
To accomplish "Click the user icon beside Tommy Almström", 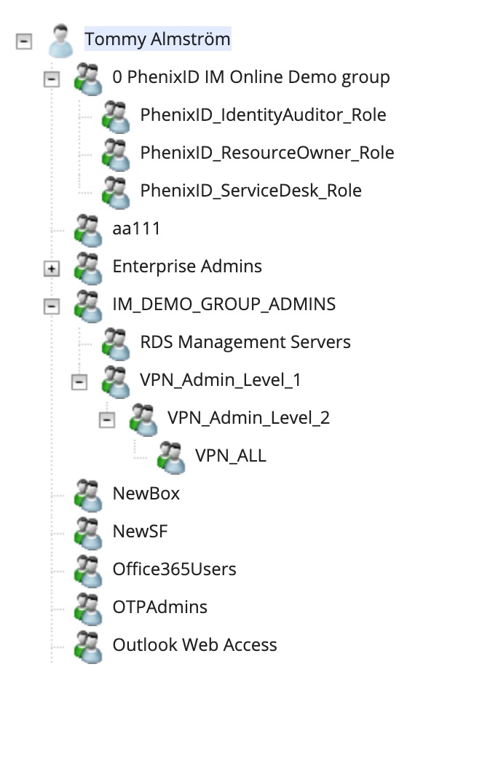I will pos(61,40).
